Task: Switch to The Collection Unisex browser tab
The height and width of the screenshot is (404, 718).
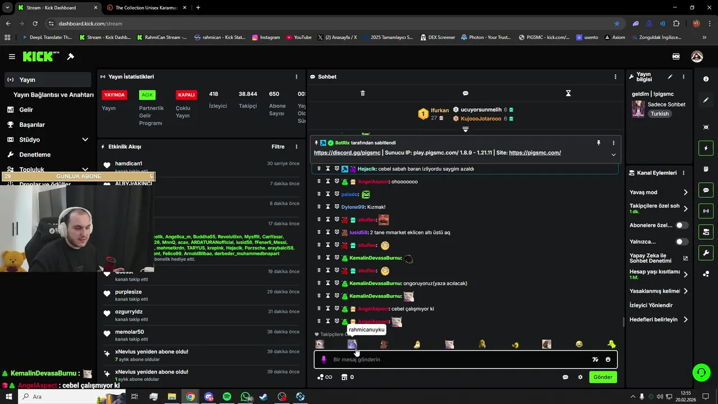Action: pyautogui.click(x=146, y=8)
